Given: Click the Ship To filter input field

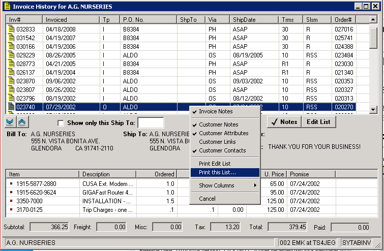Looking at the screenshot, I should click(151, 122).
